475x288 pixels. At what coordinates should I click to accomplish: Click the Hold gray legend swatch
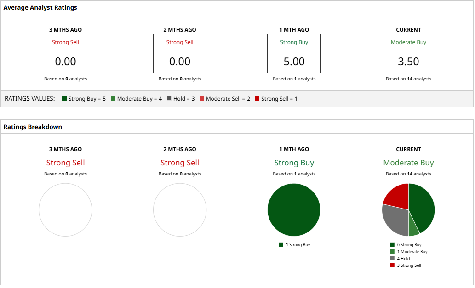pyautogui.click(x=169, y=98)
